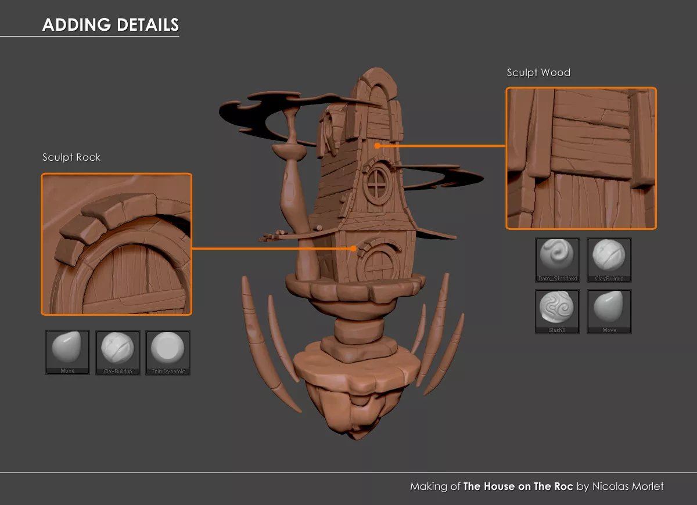
Task: Click the ClayBuildup brush under Sculpt Wood
Action: point(609,259)
